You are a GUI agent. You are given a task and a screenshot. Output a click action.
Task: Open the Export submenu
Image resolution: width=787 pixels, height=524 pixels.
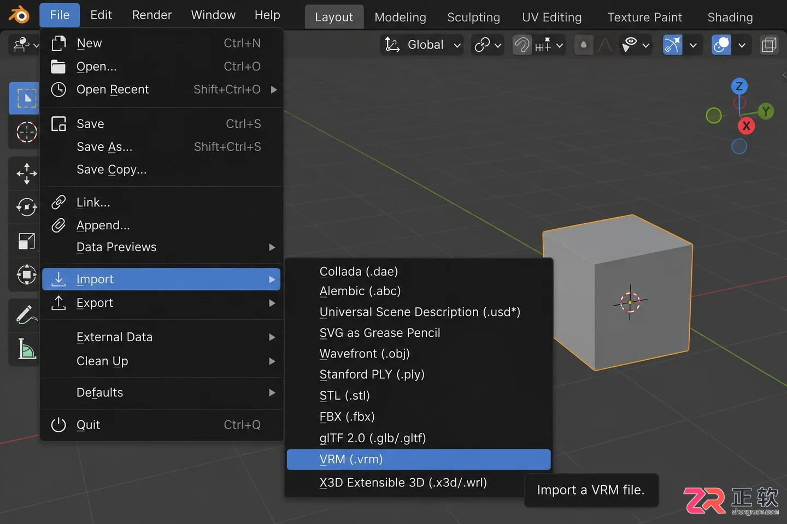[x=162, y=303]
